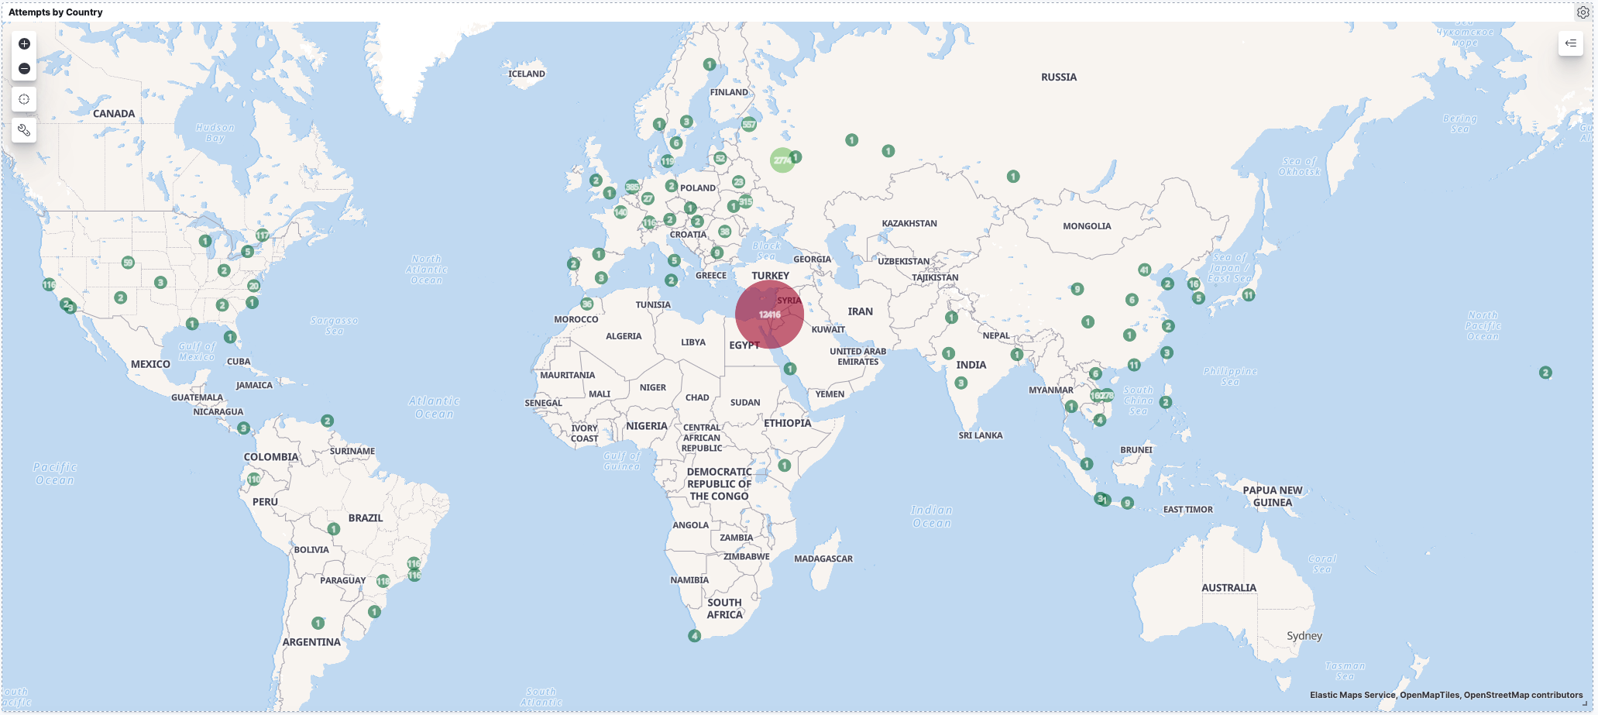This screenshot has width=1598, height=715.
Task: Click the 36 cluster above Morocco
Action: coord(587,304)
